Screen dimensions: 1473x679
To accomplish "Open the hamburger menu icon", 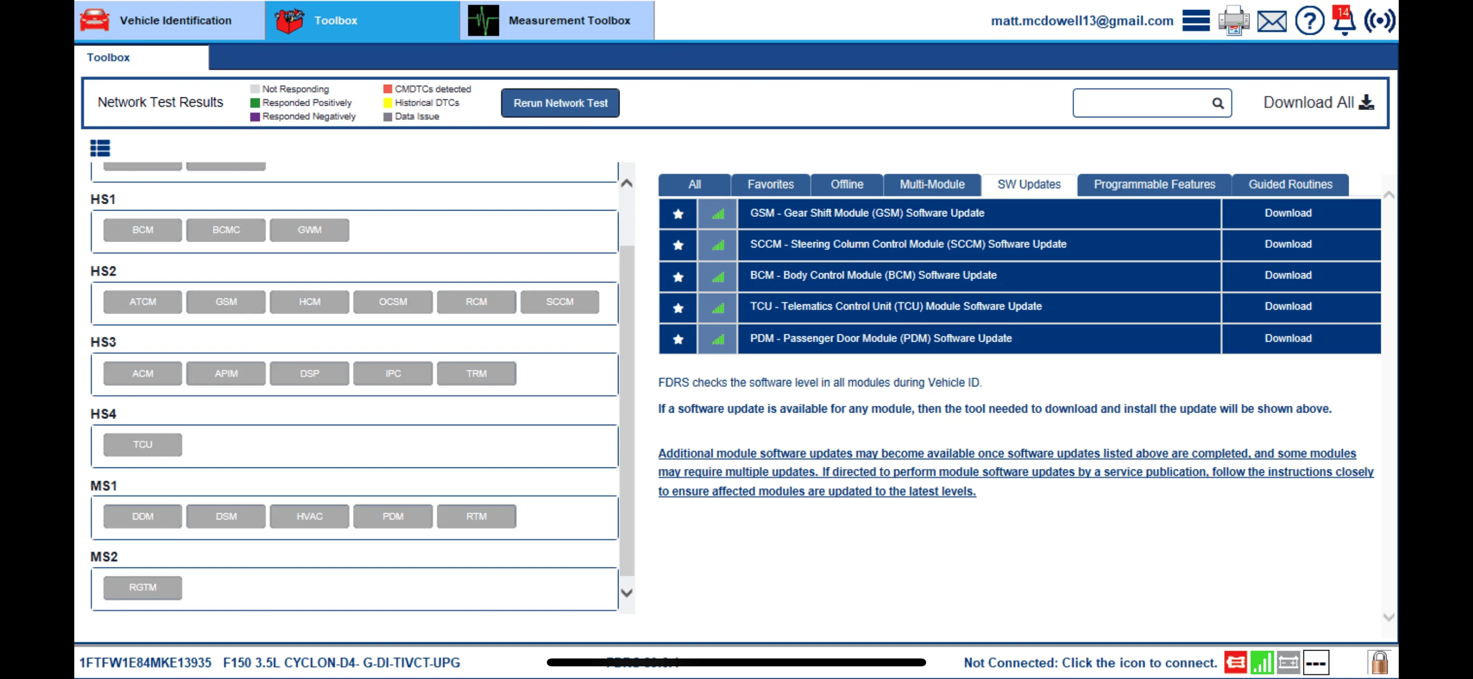I will tap(1196, 21).
